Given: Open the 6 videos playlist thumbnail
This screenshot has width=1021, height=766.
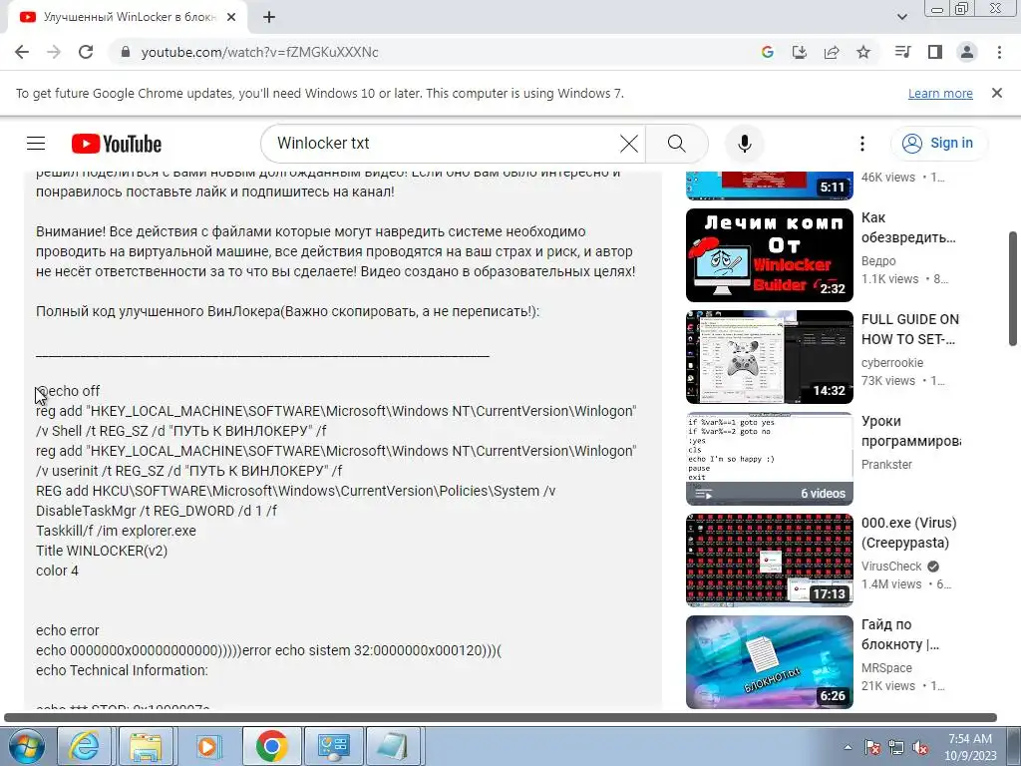Looking at the screenshot, I should coord(769,459).
